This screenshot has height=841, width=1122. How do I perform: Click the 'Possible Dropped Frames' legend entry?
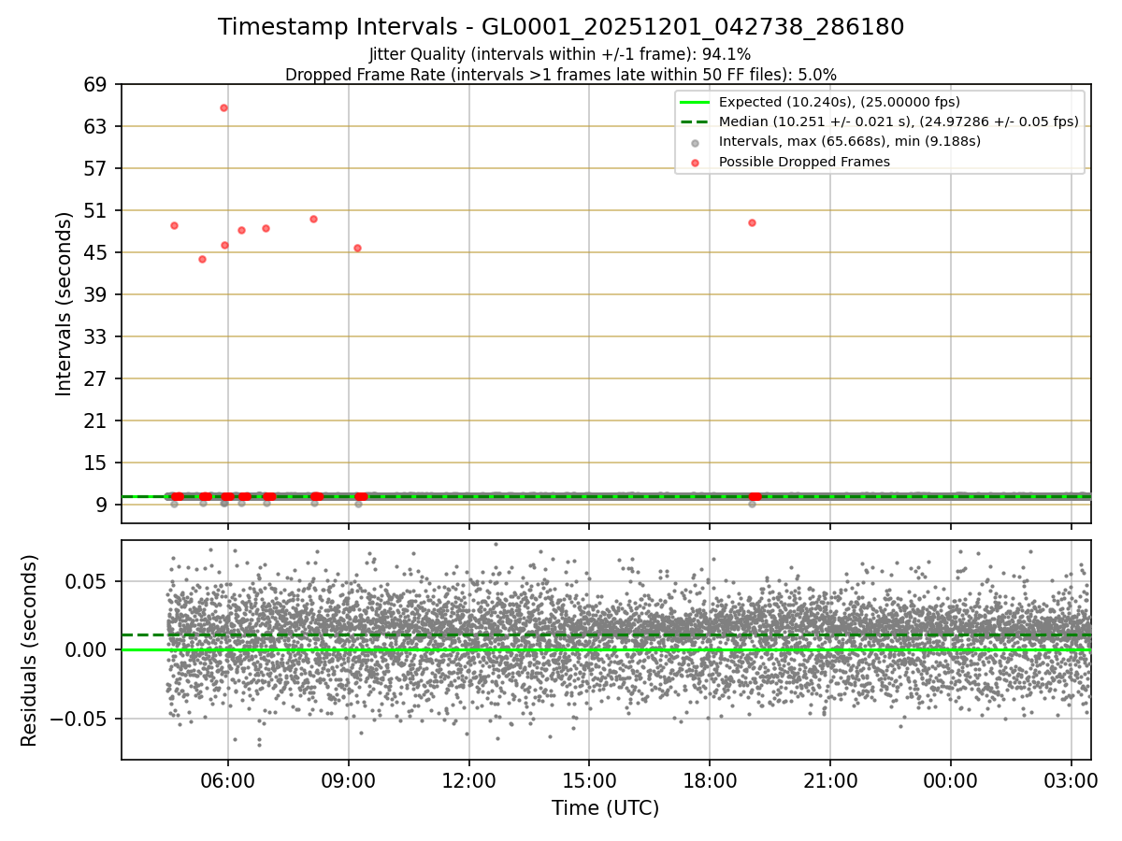pos(804,162)
